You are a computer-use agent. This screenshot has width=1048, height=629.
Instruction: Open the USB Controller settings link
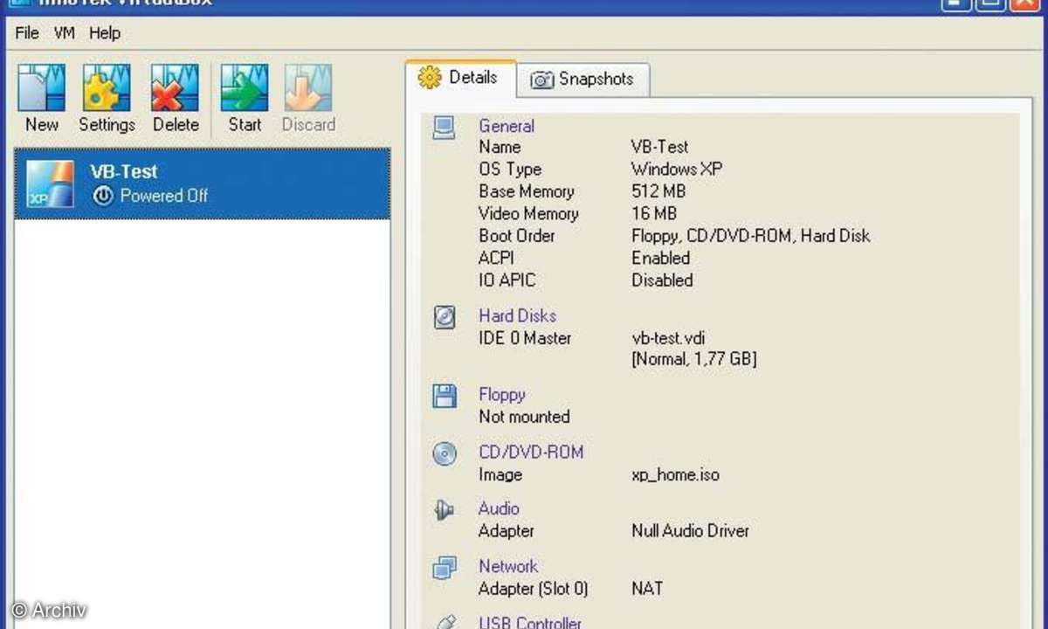point(530,622)
